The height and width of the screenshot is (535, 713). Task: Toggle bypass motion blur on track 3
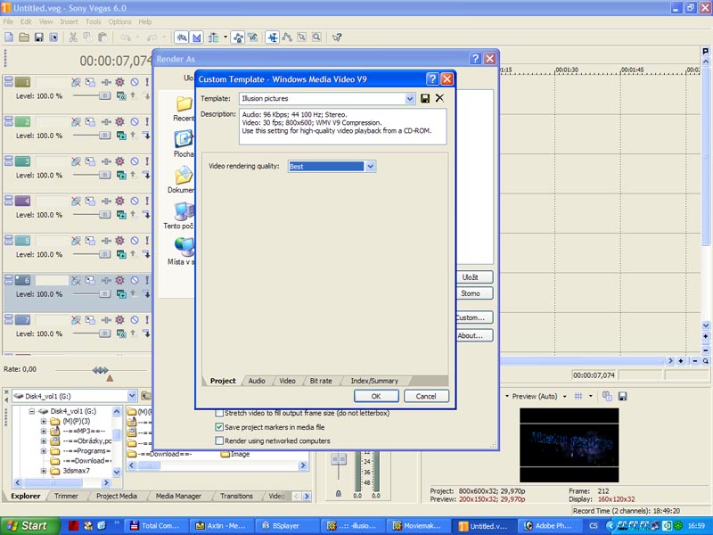pos(76,161)
